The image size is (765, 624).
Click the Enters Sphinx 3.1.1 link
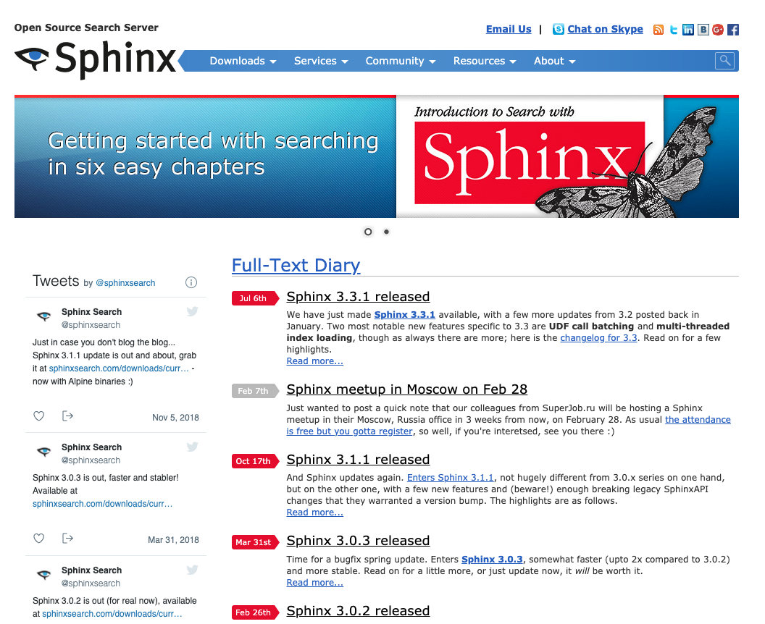pyautogui.click(x=451, y=477)
